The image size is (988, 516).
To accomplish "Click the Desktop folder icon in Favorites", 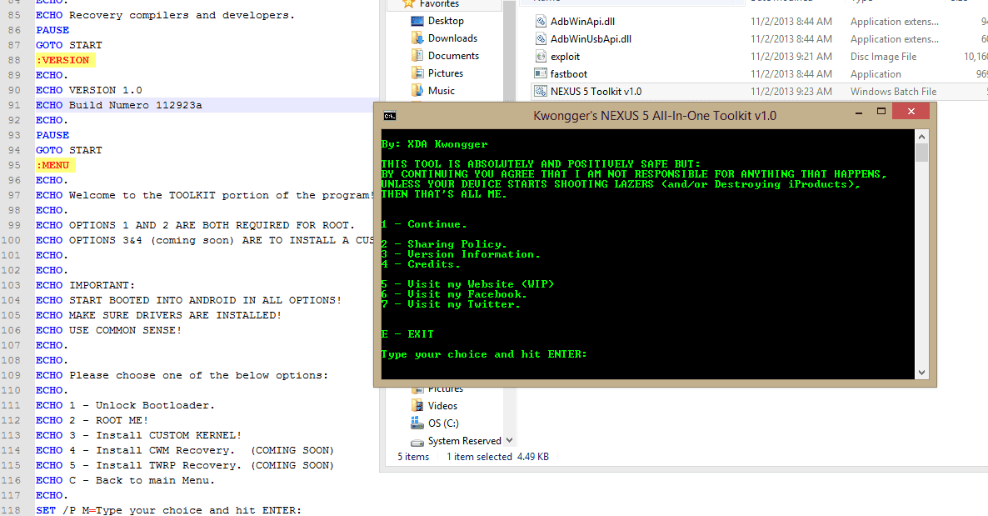I will [417, 21].
